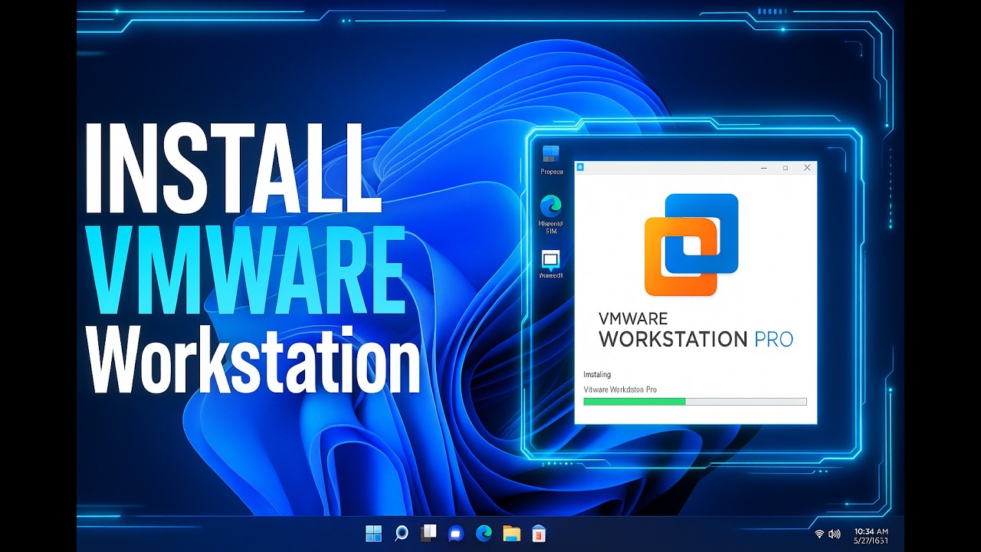This screenshot has height=552, width=981.
Task: Launch Microsoft Edge from the taskbar
Action: pos(484,533)
